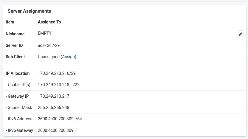Click the Item column header

(x=10, y=22)
